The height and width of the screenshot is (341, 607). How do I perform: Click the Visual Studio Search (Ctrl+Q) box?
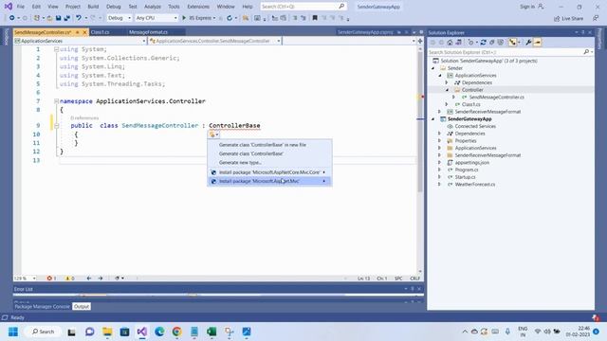[x=303, y=7]
